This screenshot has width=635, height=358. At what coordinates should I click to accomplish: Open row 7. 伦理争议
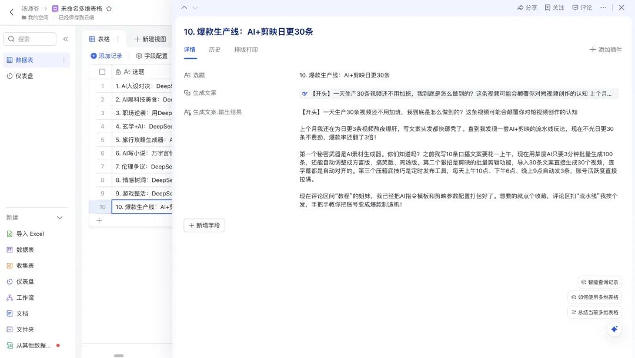tap(142, 167)
